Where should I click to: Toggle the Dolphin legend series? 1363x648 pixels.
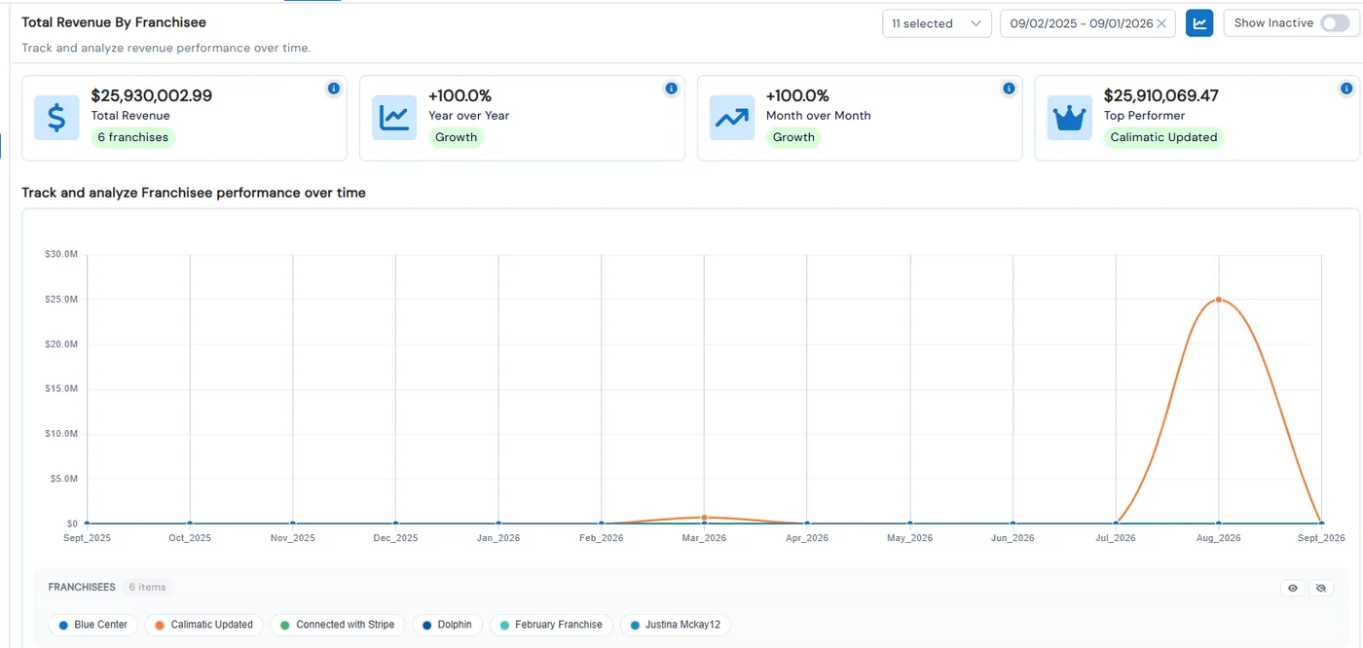pos(447,625)
